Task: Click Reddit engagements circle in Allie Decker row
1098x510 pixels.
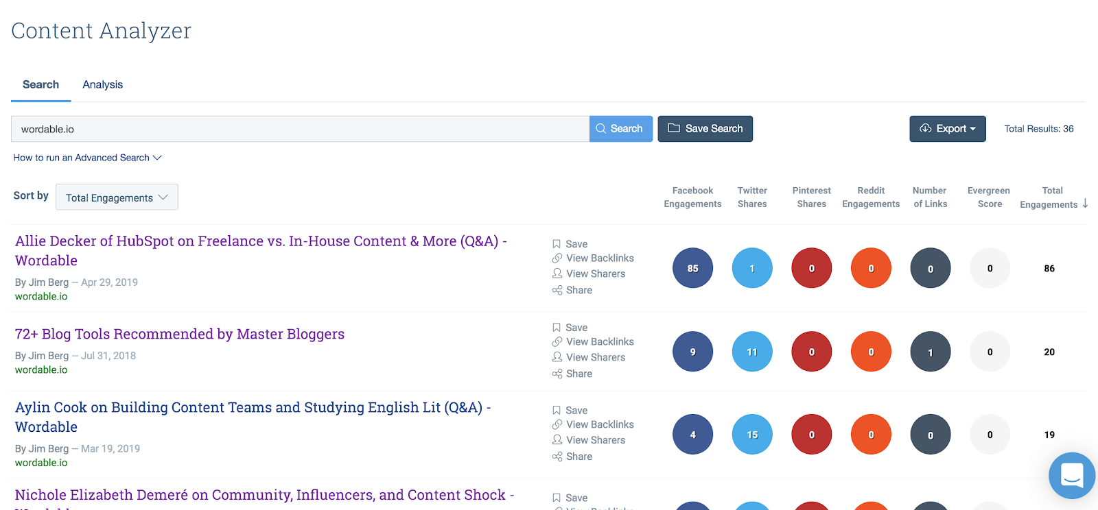Action: tap(871, 268)
